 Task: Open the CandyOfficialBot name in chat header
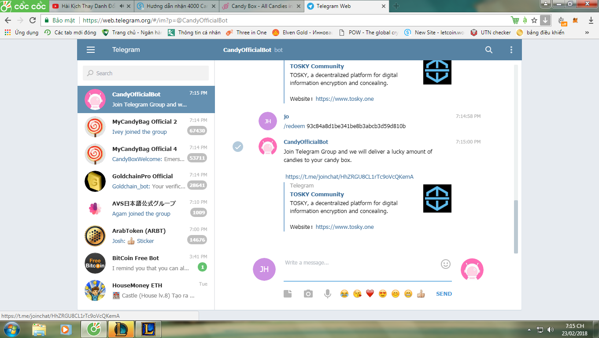pyautogui.click(x=247, y=50)
